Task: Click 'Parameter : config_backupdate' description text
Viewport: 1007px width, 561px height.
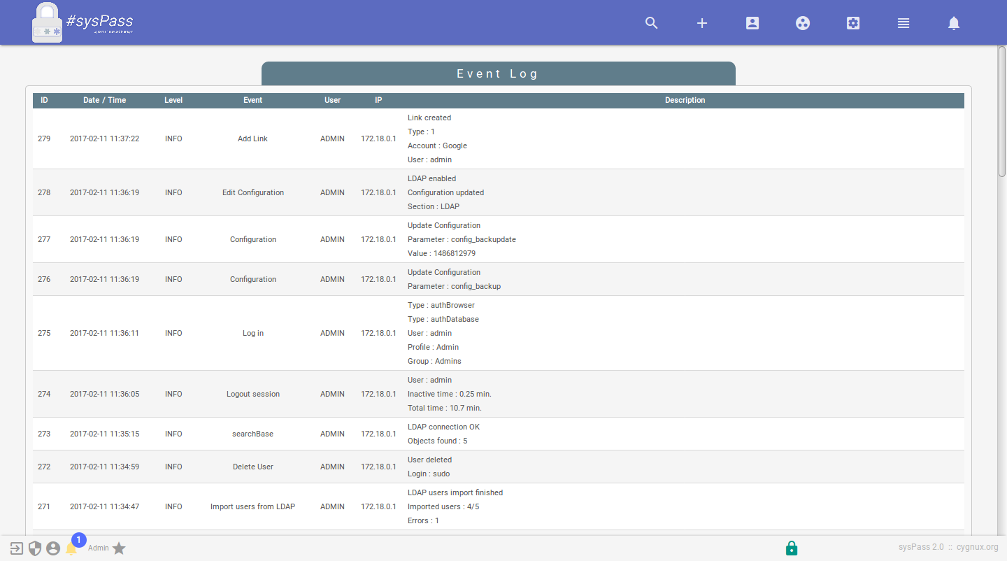Action: (462, 239)
